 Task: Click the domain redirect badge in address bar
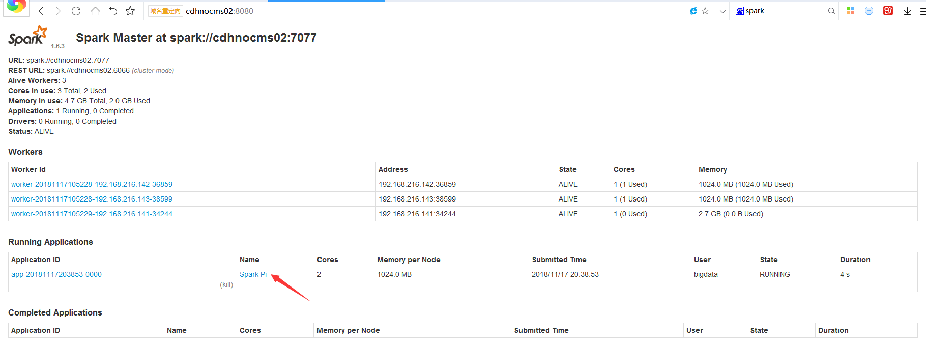pyautogui.click(x=165, y=11)
